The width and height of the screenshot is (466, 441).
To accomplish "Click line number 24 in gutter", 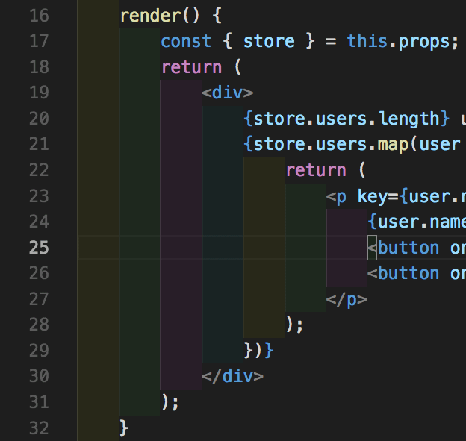I will tap(39, 222).
